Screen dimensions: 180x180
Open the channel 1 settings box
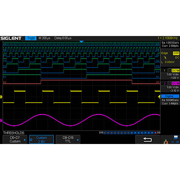pos(170,74)
